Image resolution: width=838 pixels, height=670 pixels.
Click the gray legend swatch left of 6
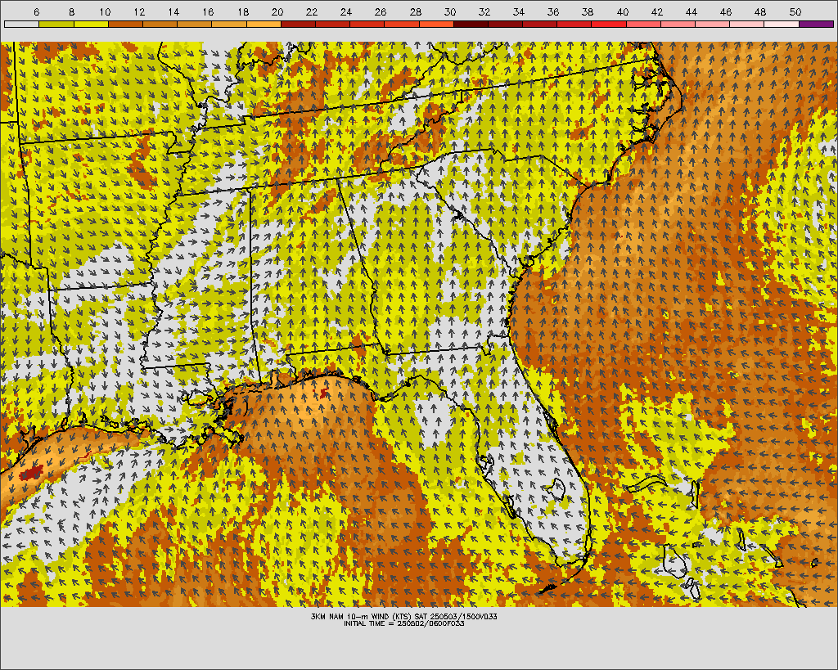tap(21, 24)
